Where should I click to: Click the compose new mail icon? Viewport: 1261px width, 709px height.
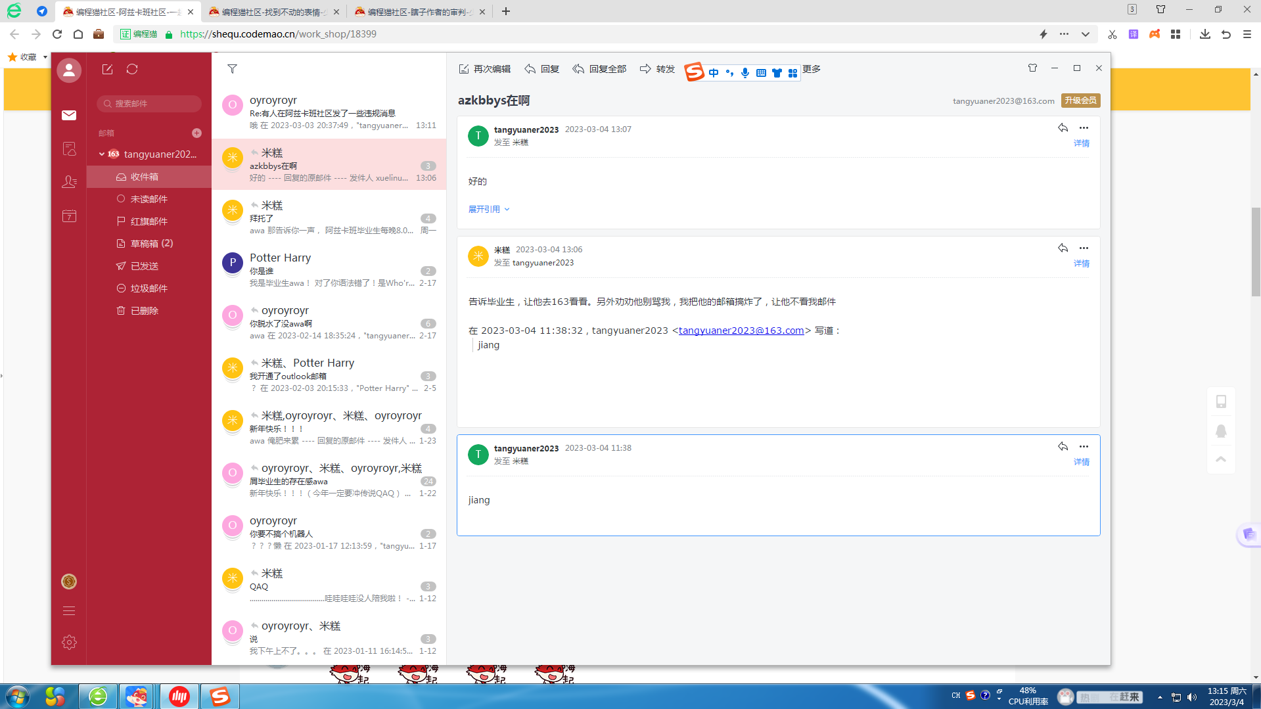point(107,69)
